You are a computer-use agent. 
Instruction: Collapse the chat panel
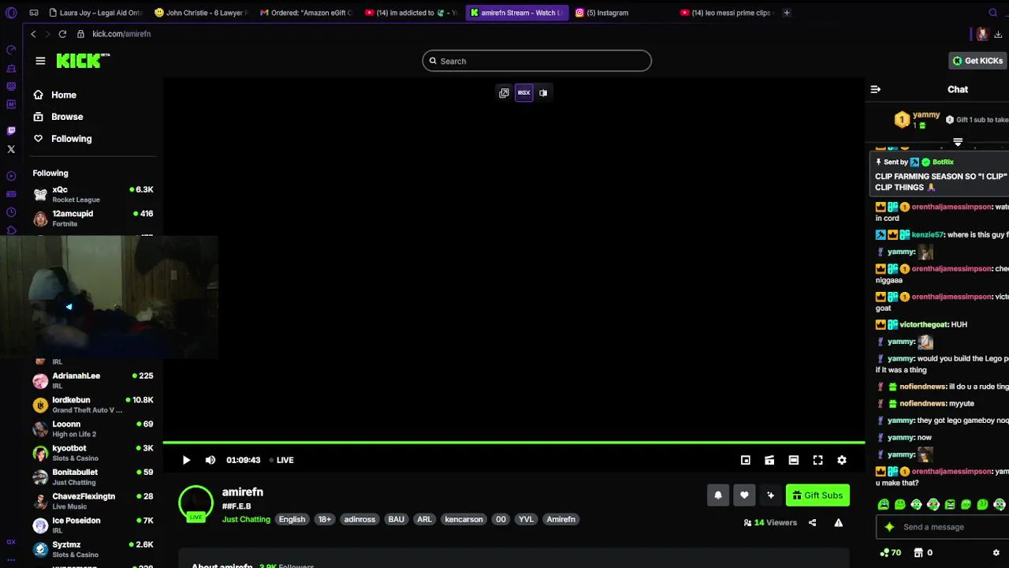click(x=875, y=89)
